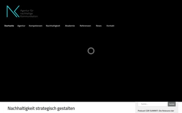Go to the Agentur page

coord(21,26)
